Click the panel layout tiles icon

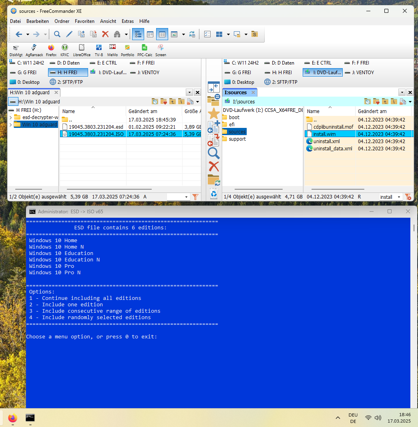(219, 34)
